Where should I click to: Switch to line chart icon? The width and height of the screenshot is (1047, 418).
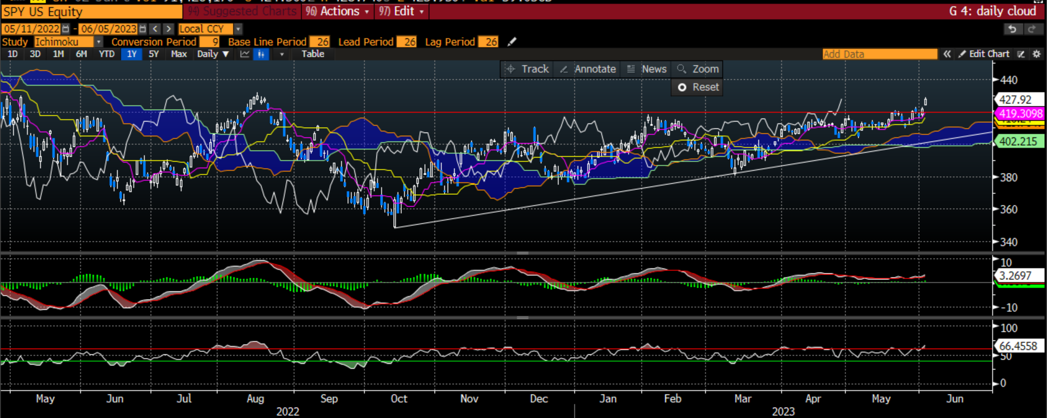[245, 54]
